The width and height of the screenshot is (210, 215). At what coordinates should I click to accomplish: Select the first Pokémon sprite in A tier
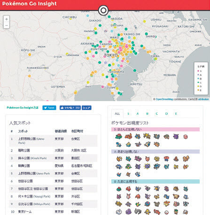pyautogui.click(x=119, y=159)
